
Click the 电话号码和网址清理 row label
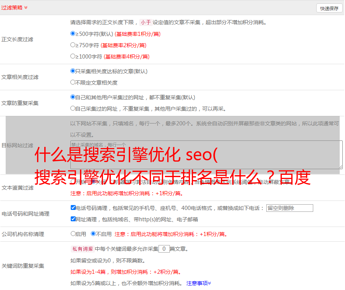[x=25, y=214]
